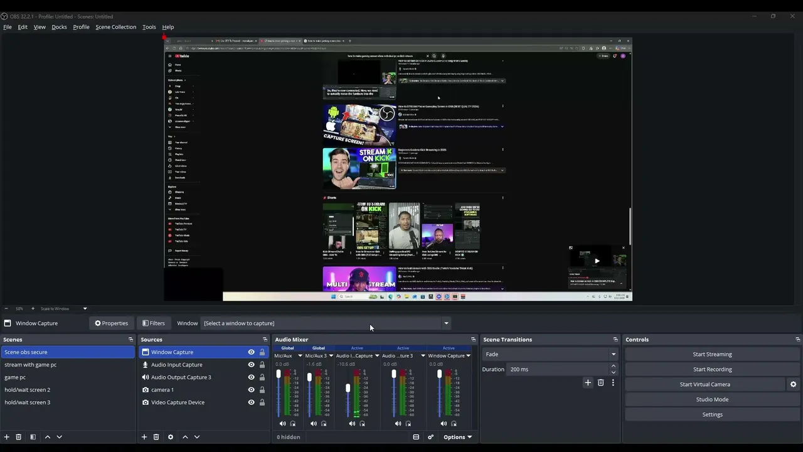Click the monitoring headphone icon for Mic/Aux 3
Viewport: 803px width, 452px height.
click(x=324, y=424)
